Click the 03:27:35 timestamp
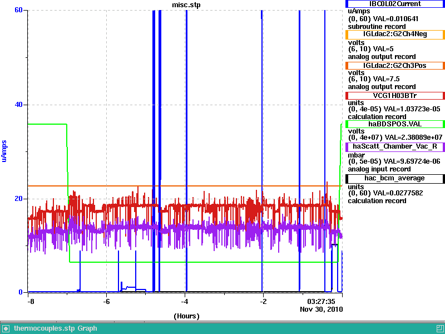The width and height of the screenshot is (445, 334). pos(322,301)
